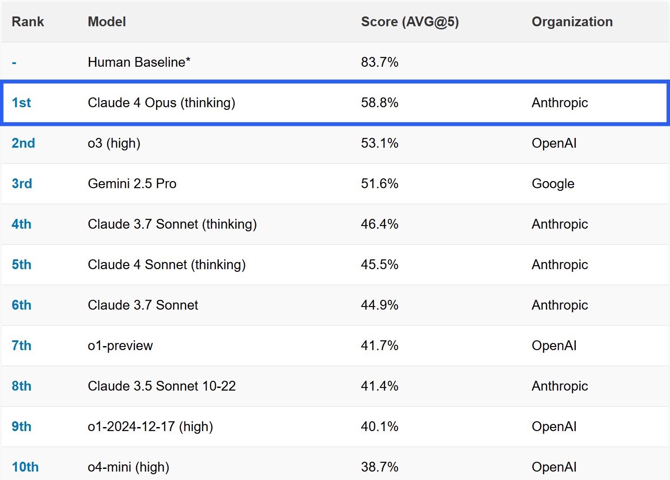Click the 38.7% score cell
This screenshot has height=480, width=670.
(x=380, y=467)
